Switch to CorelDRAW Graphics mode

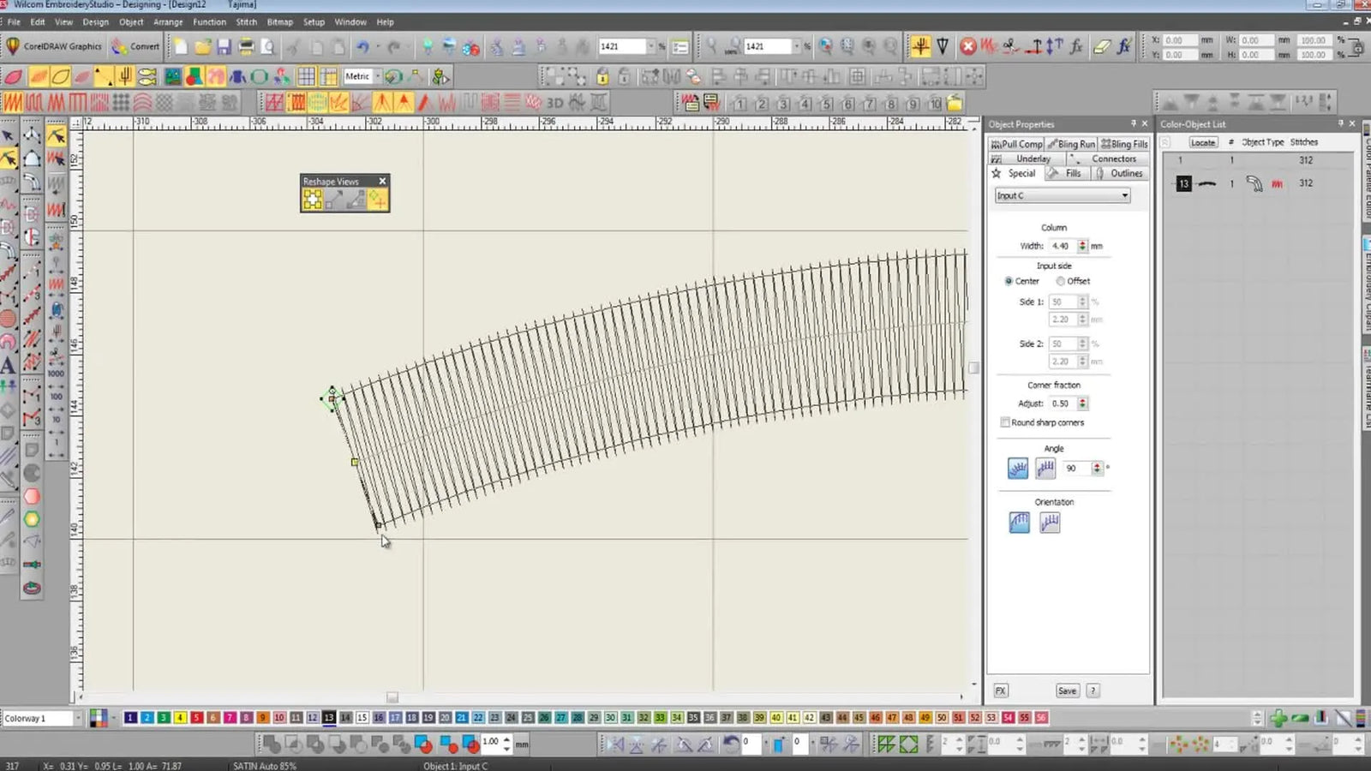pyautogui.click(x=54, y=46)
